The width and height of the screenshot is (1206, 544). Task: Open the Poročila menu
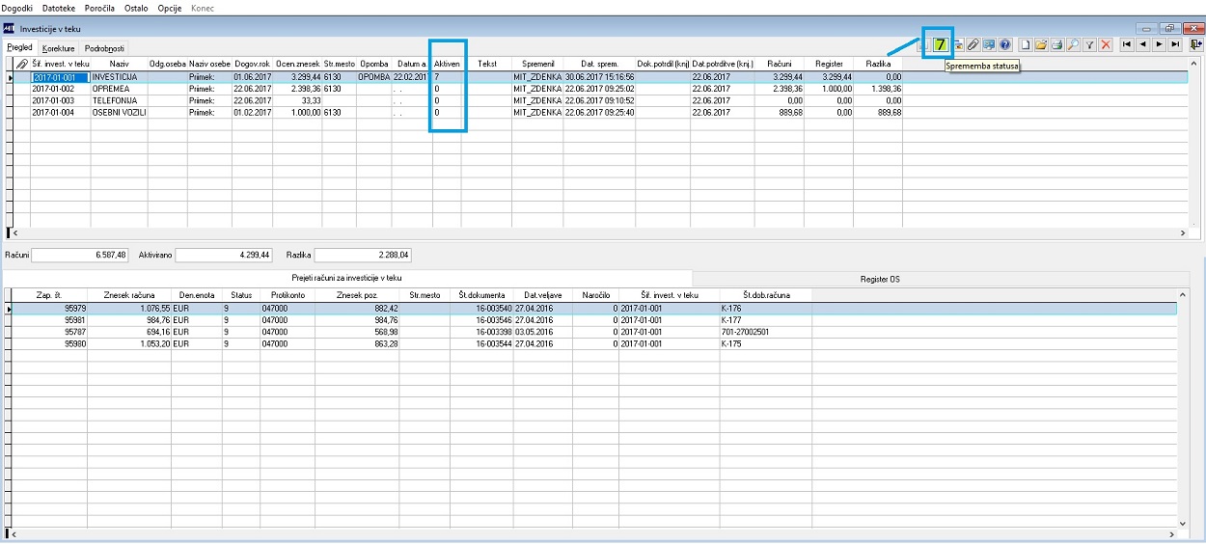click(x=99, y=8)
